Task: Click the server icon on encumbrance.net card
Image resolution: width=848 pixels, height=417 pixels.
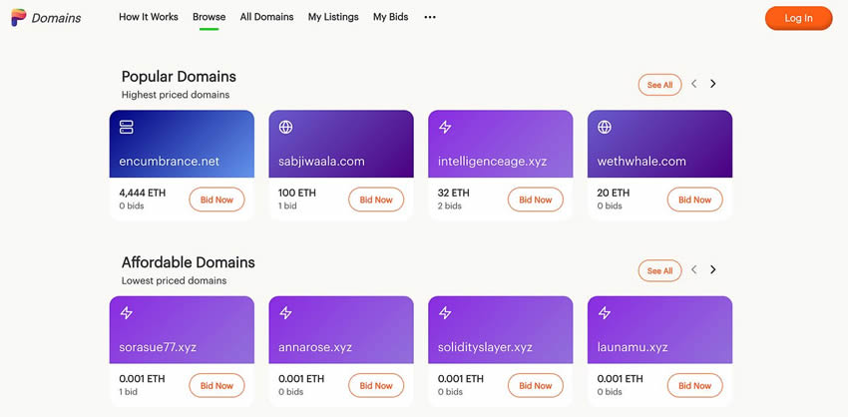Action: point(127,128)
